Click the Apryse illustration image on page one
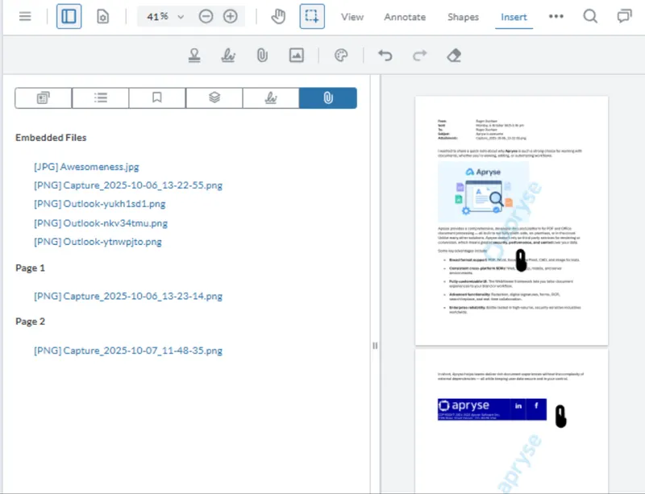 [483, 191]
